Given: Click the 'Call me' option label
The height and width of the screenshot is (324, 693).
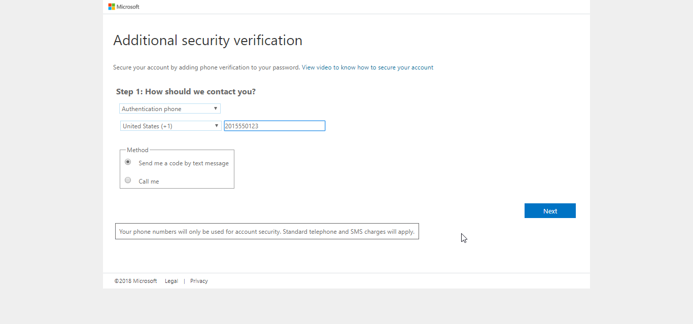Looking at the screenshot, I should [149, 182].
